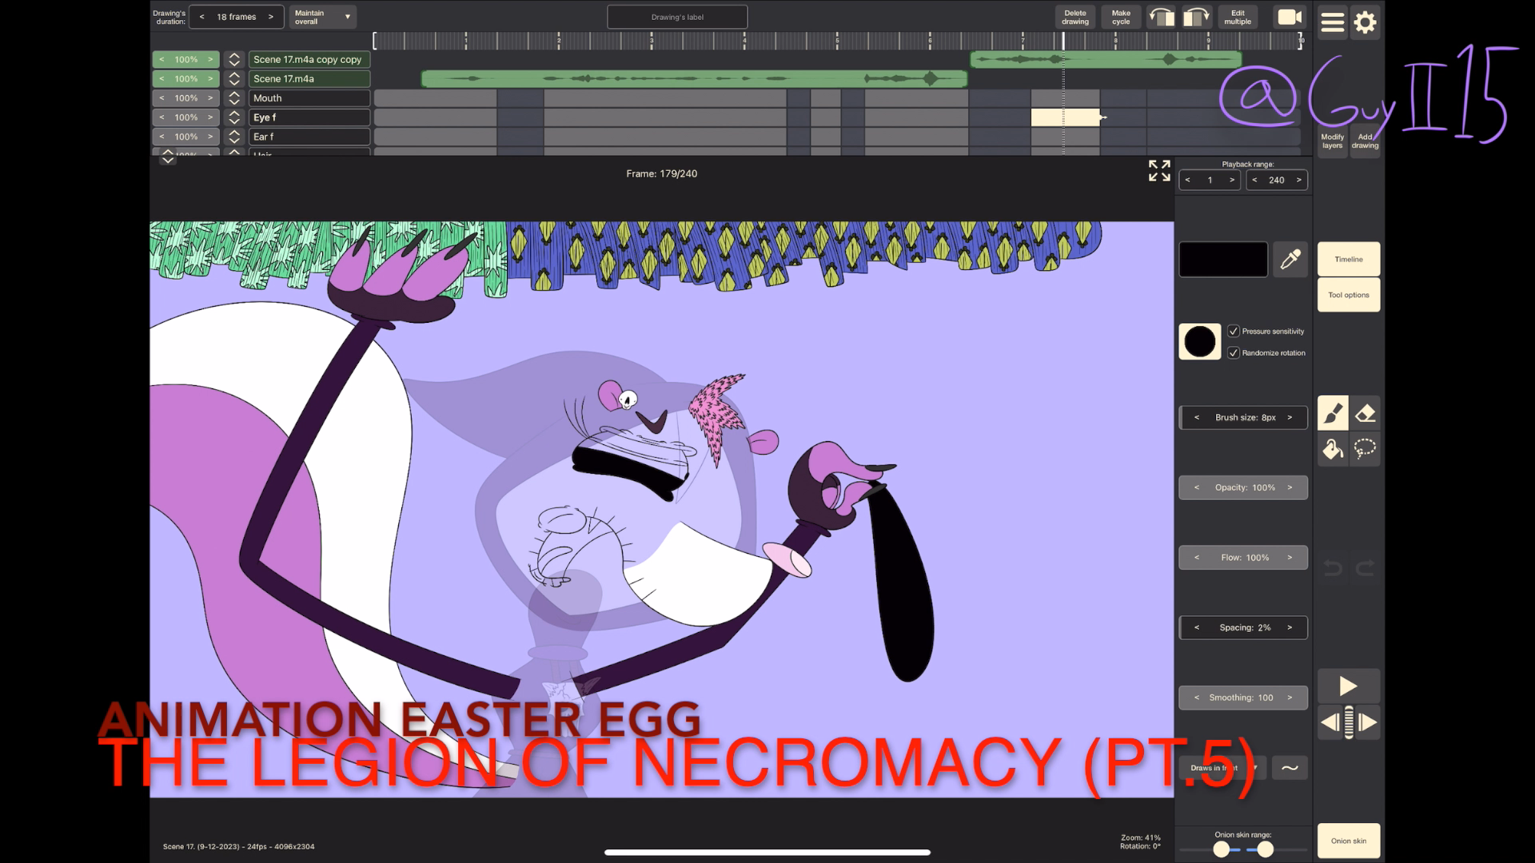Select the Eraser tool
The height and width of the screenshot is (863, 1535).
[1366, 414]
